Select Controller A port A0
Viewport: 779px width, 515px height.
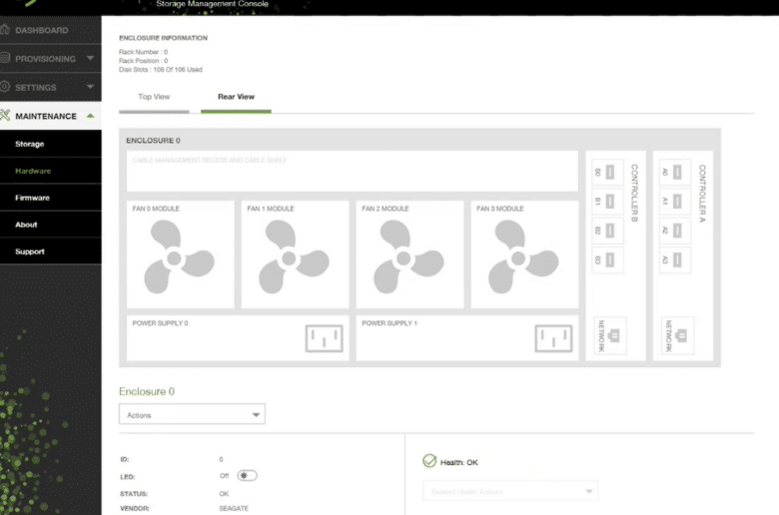675,173
